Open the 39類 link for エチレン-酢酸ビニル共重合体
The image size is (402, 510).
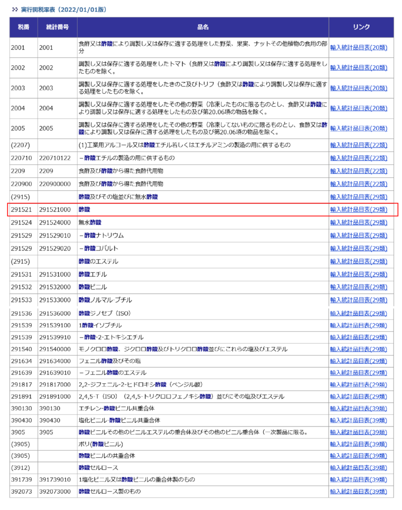[359, 408]
